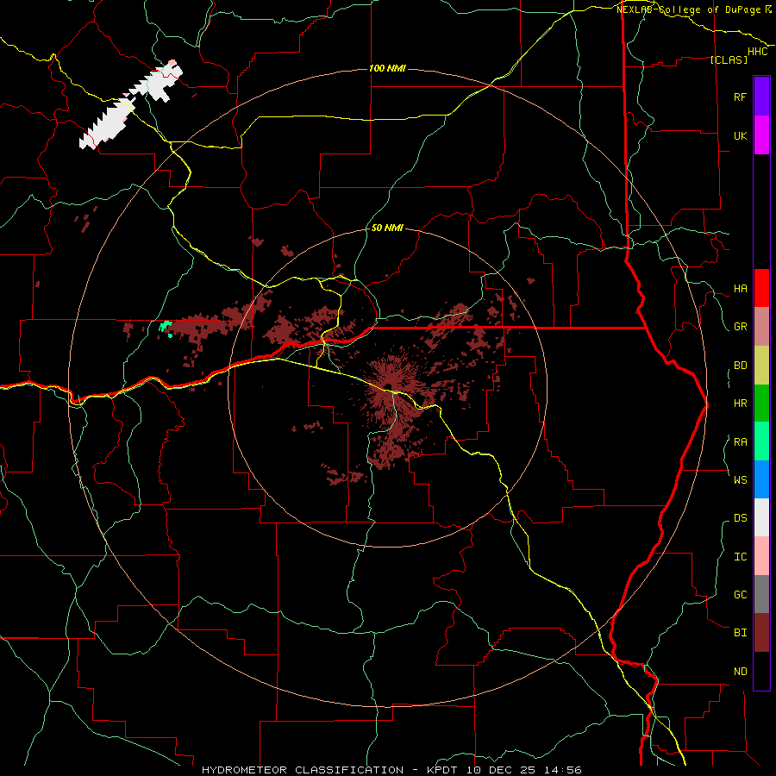Click the green rain echo pixels

coord(166,327)
